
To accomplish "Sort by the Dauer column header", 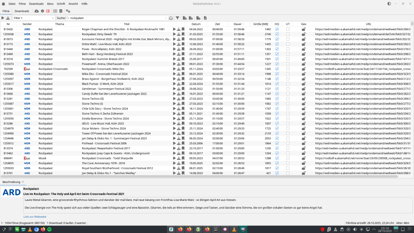I will pyautogui.click(x=239, y=24).
